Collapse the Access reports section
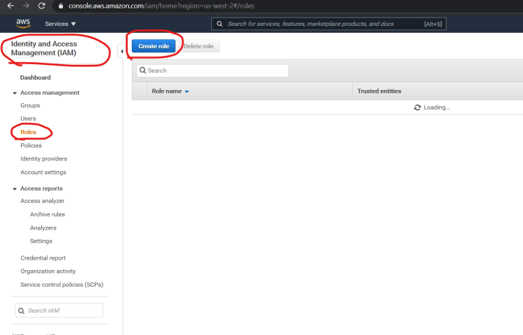Image resolution: width=523 pixels, height=335 pixels. coord(15,189)
